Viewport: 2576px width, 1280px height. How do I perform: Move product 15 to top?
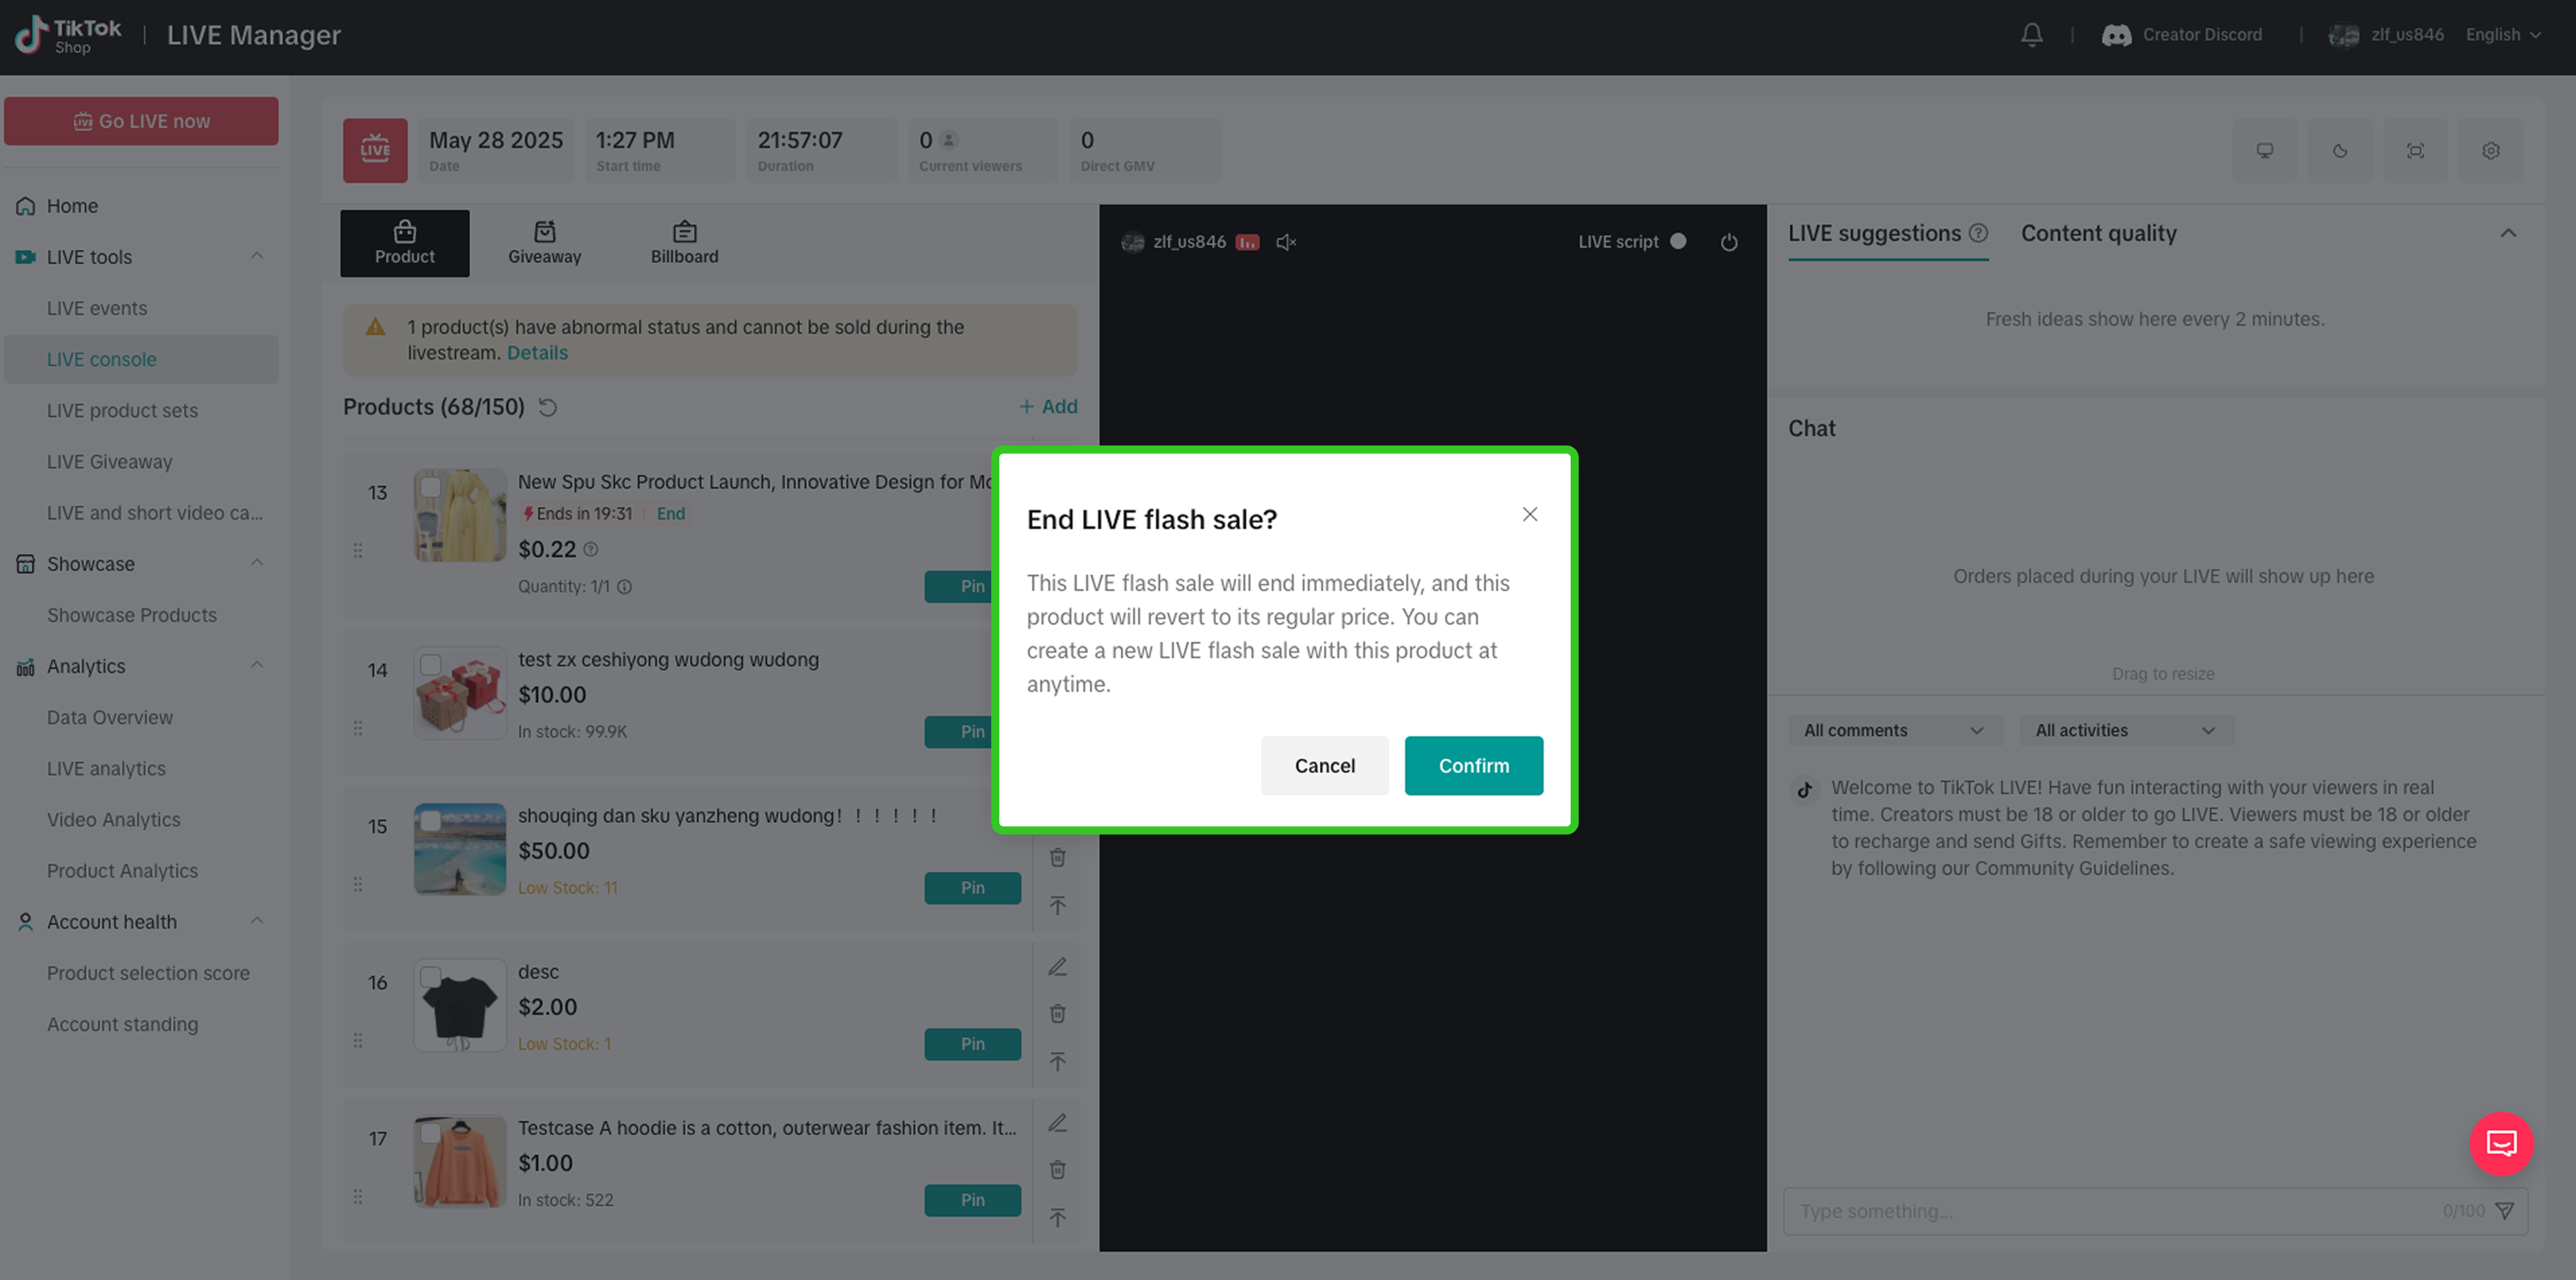pyautogui.click(x=1057, y=905)
